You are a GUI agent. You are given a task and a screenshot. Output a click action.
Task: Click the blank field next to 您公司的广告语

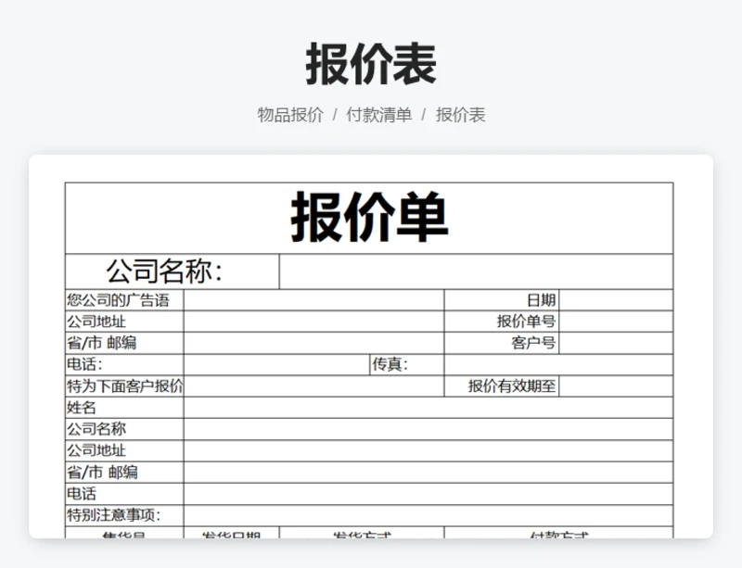point(313,300)
